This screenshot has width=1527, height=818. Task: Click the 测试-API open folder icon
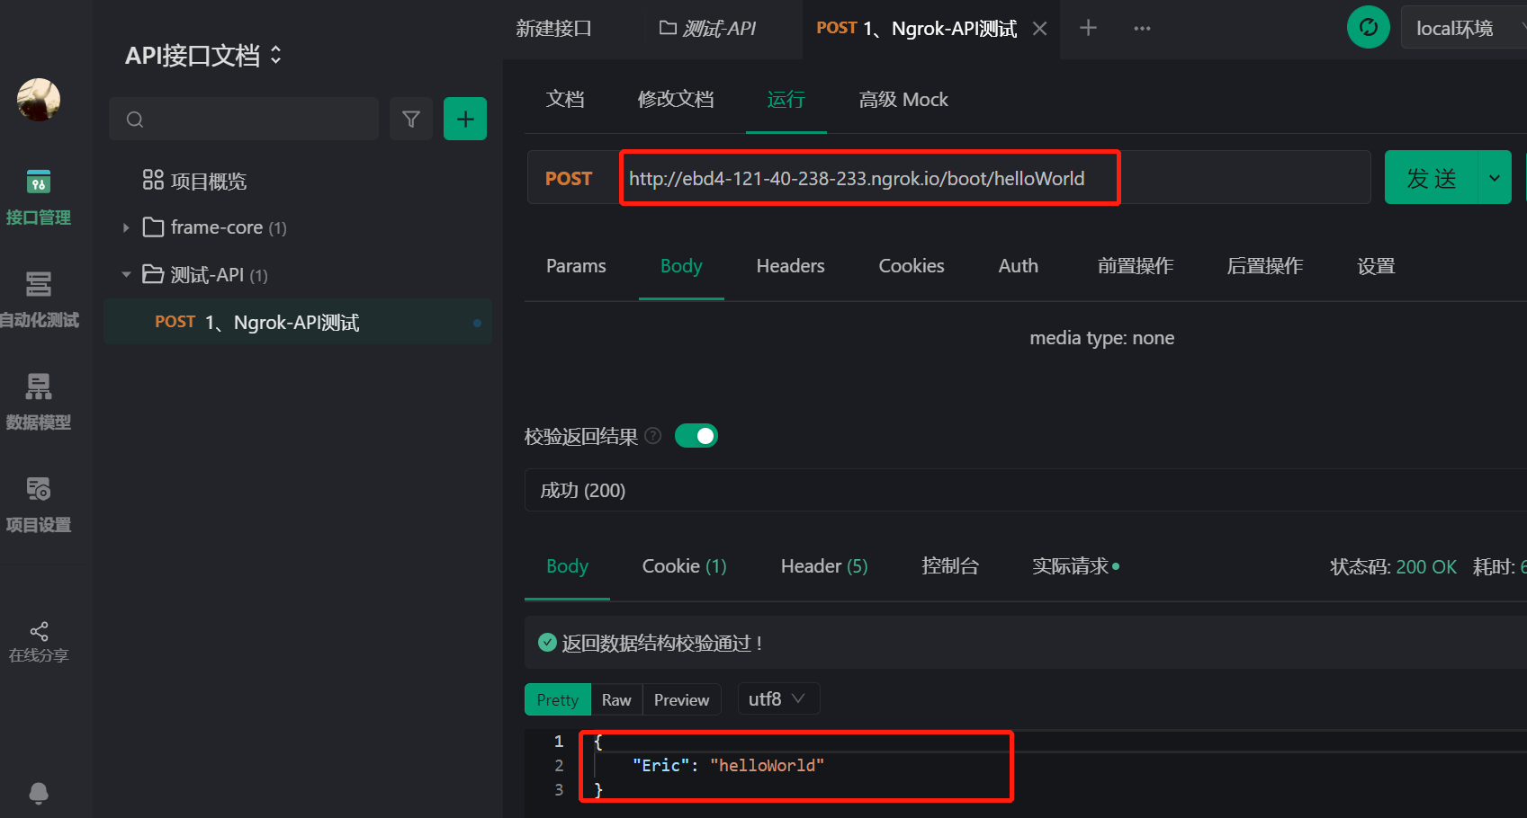154,274
